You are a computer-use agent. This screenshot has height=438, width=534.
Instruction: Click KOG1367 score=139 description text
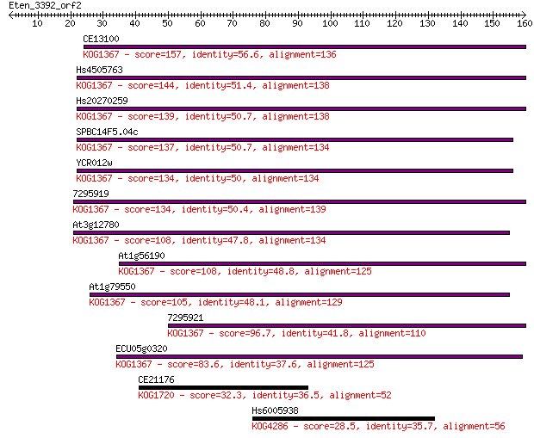click(x=203, y=116)
